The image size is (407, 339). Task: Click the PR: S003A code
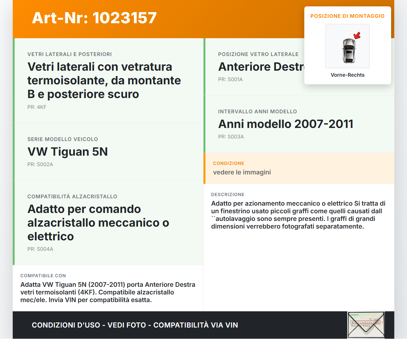click(231, 137)
